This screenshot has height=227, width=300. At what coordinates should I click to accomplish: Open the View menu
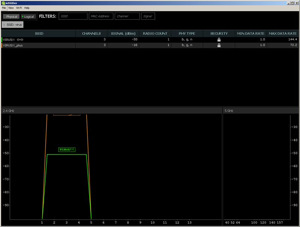tap(11, 8)
